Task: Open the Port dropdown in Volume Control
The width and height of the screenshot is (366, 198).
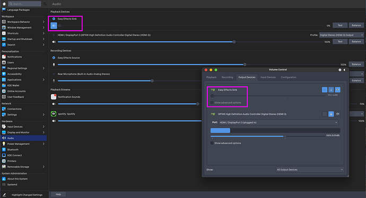Action: click(278, 122)
